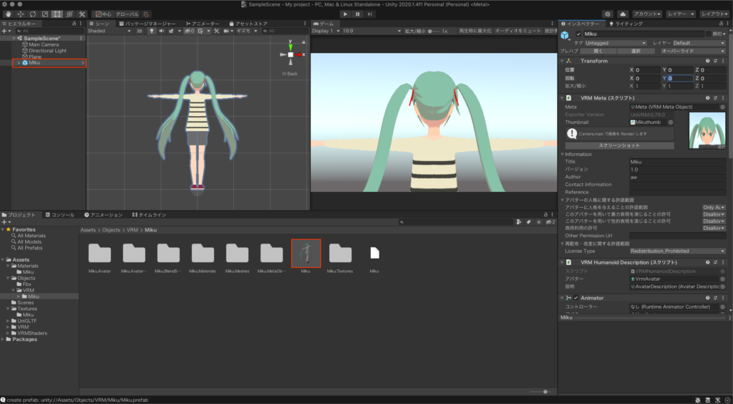Click the Game view scale slider
Viewport: 733px width, 404px height.
432,32
